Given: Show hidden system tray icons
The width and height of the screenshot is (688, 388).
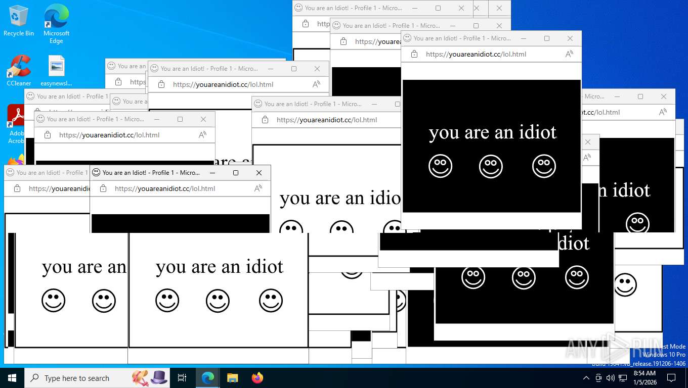Looking at the screenshot, I should (586, 378).
